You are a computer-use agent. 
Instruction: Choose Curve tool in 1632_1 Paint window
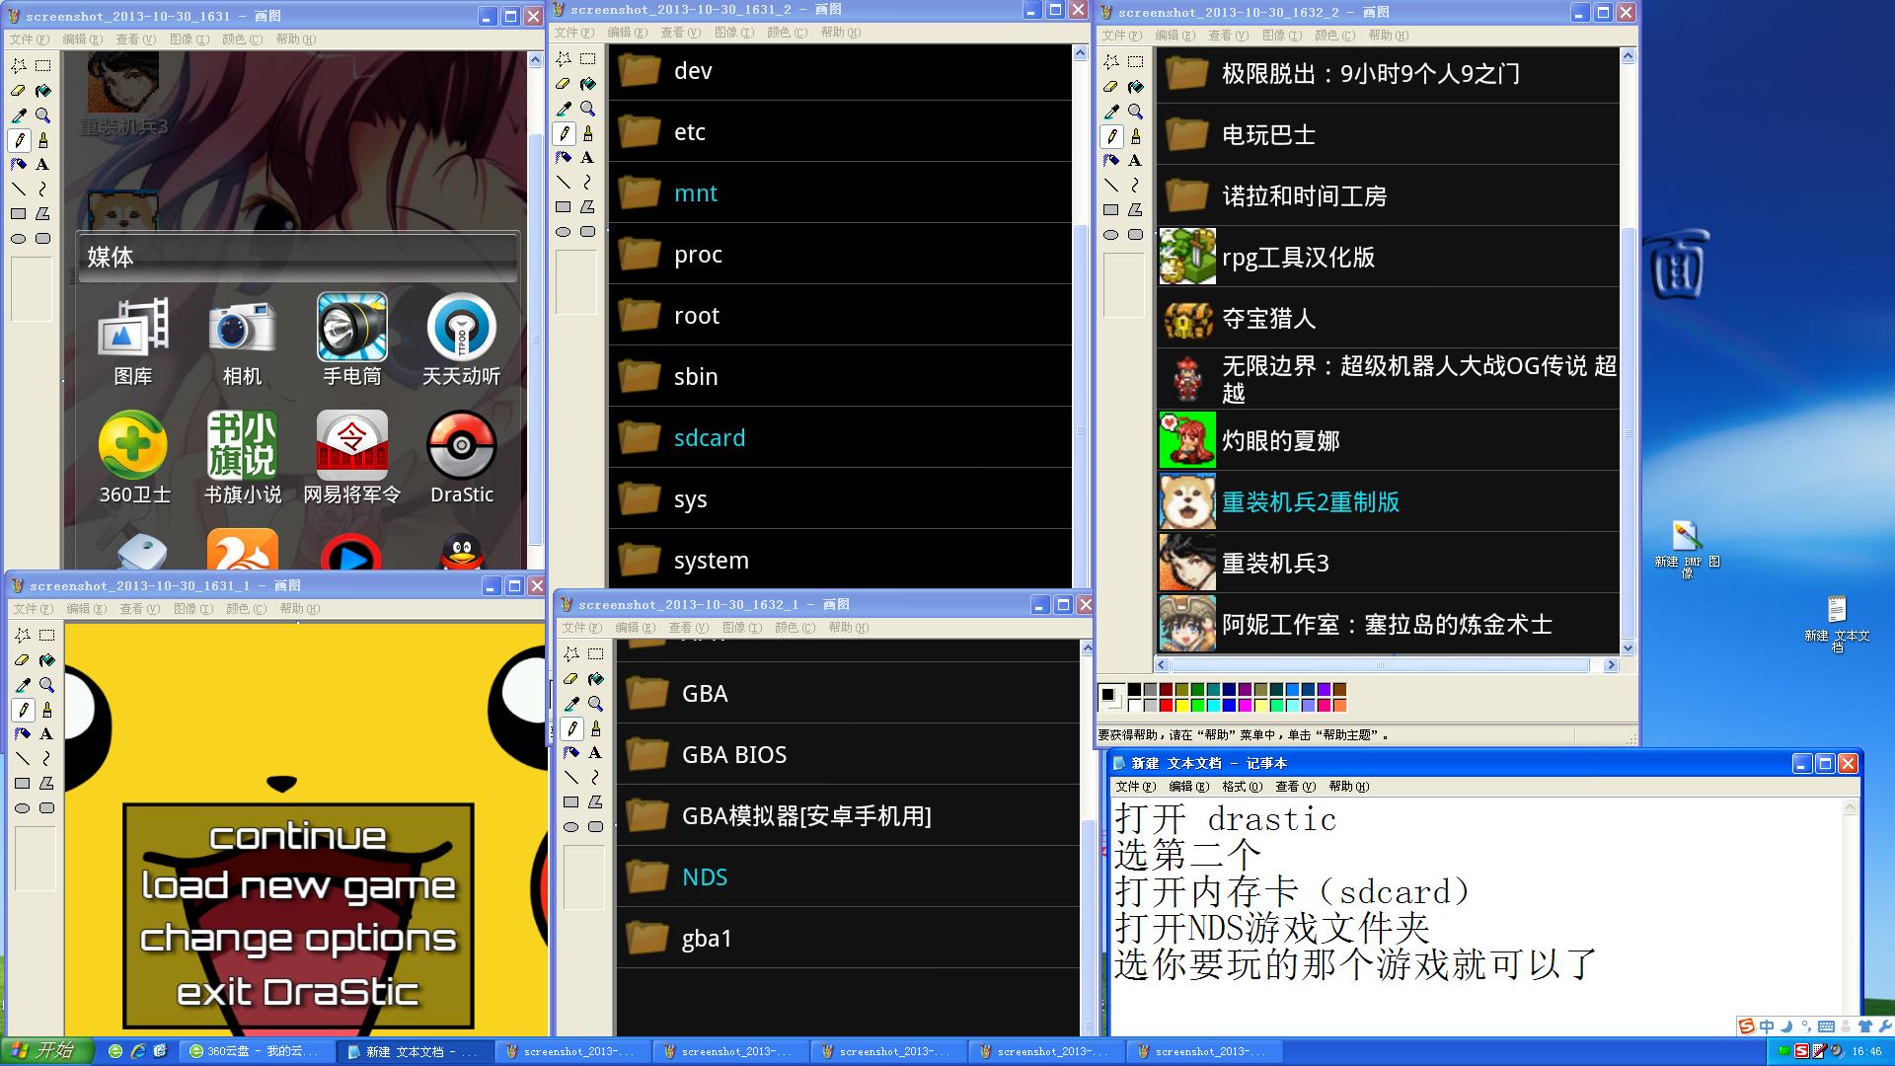(595, 778)
